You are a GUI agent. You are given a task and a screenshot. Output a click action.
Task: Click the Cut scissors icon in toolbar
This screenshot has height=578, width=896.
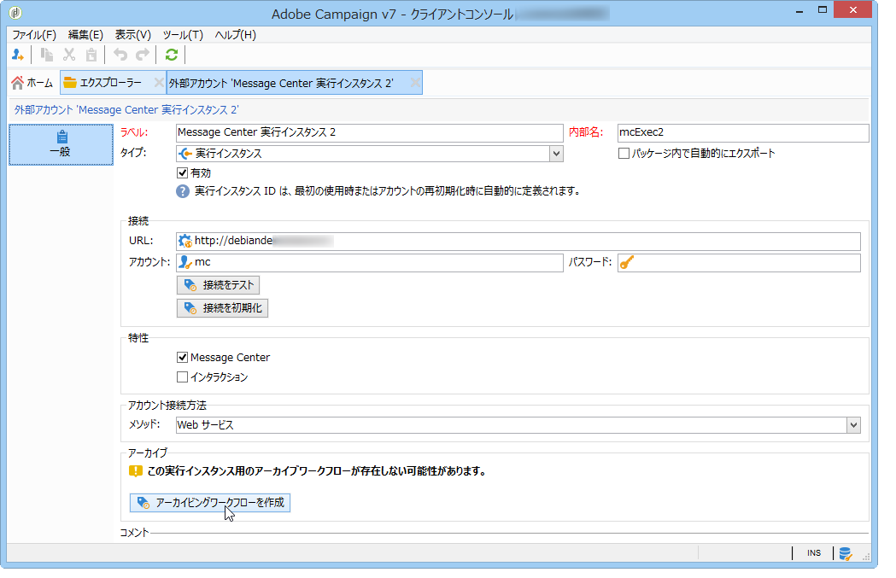(x=69, y=55)
